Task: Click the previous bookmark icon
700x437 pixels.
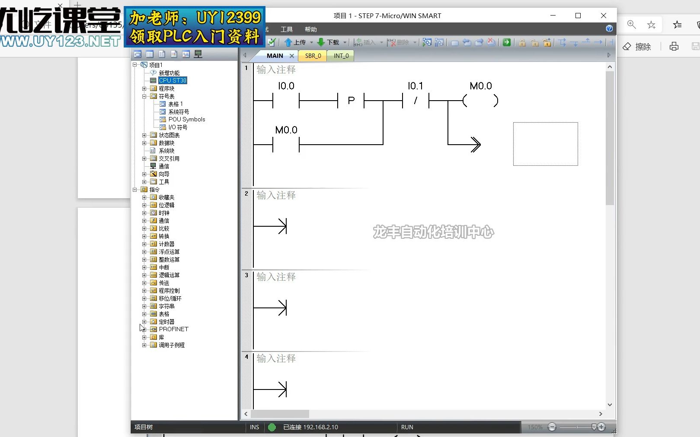Action: tap(479, 42)
